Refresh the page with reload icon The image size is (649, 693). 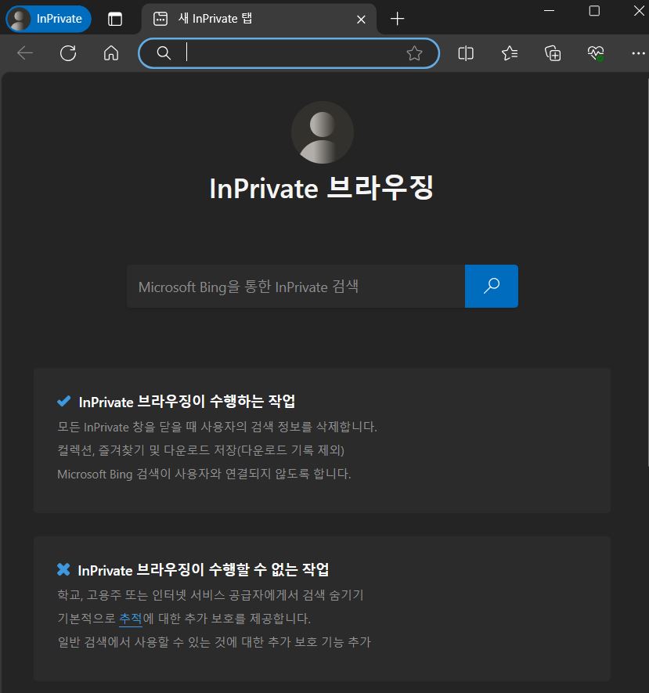click(68, 53)
